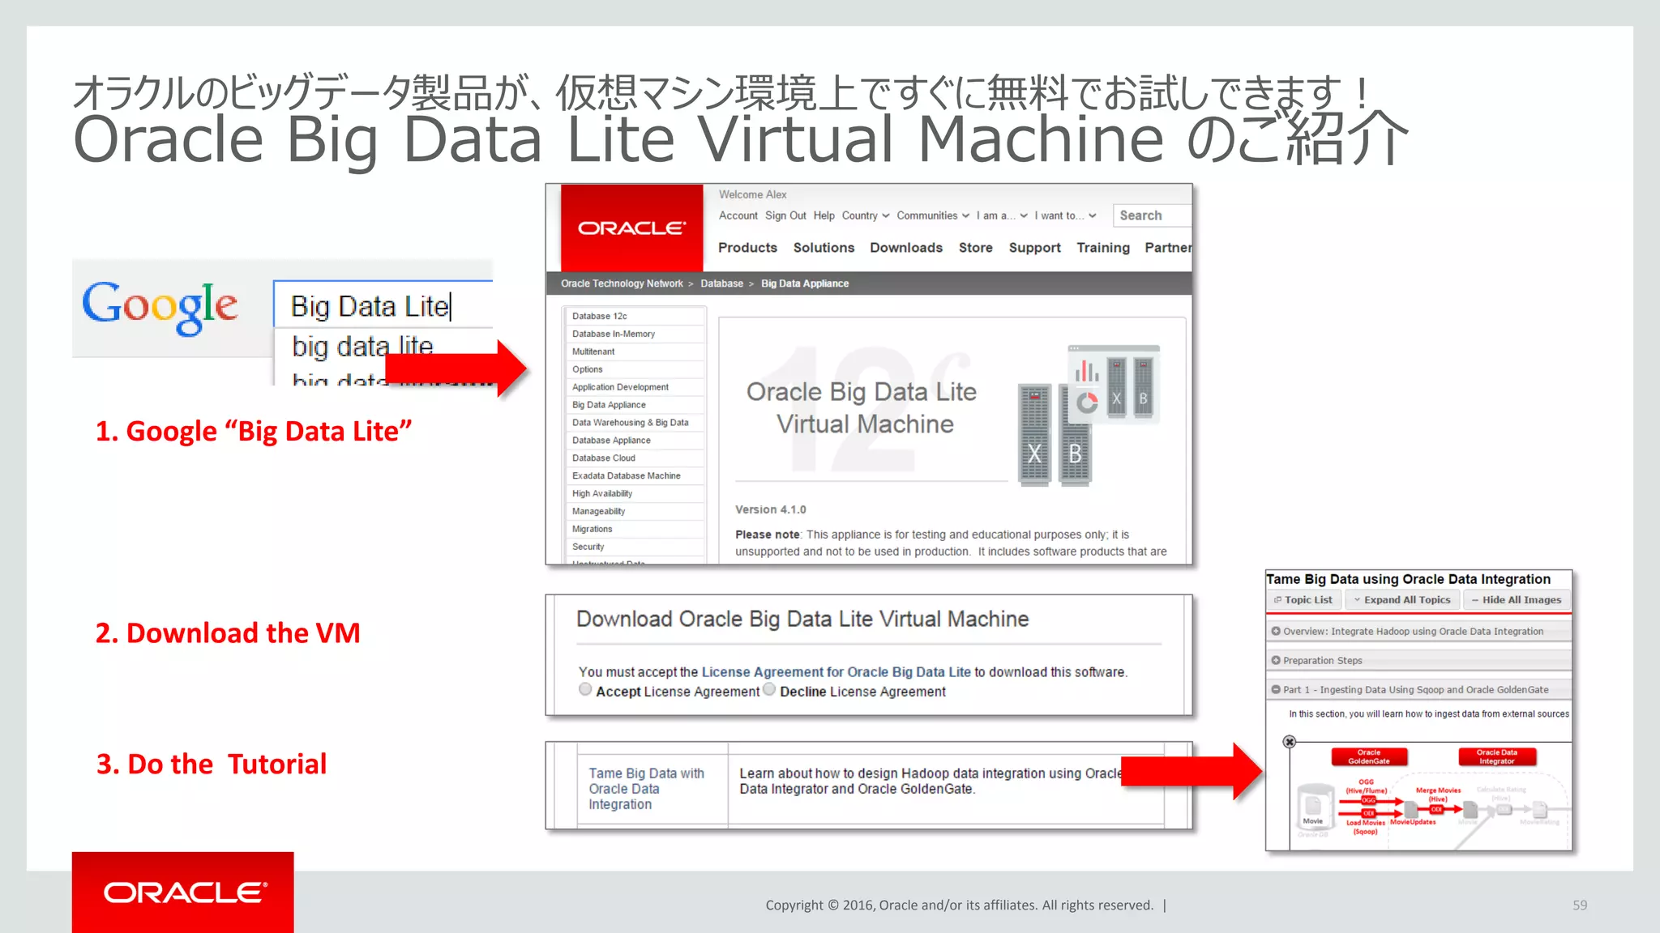This screenshot has height=933, width=1660.
Task: Open Database 12c in the sidebar
Action: 635,316
